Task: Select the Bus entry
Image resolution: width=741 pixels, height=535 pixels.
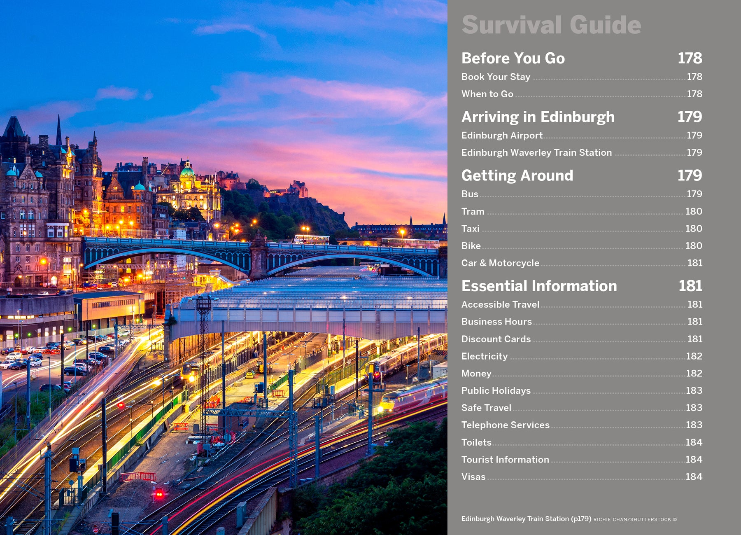Action: 582,194
